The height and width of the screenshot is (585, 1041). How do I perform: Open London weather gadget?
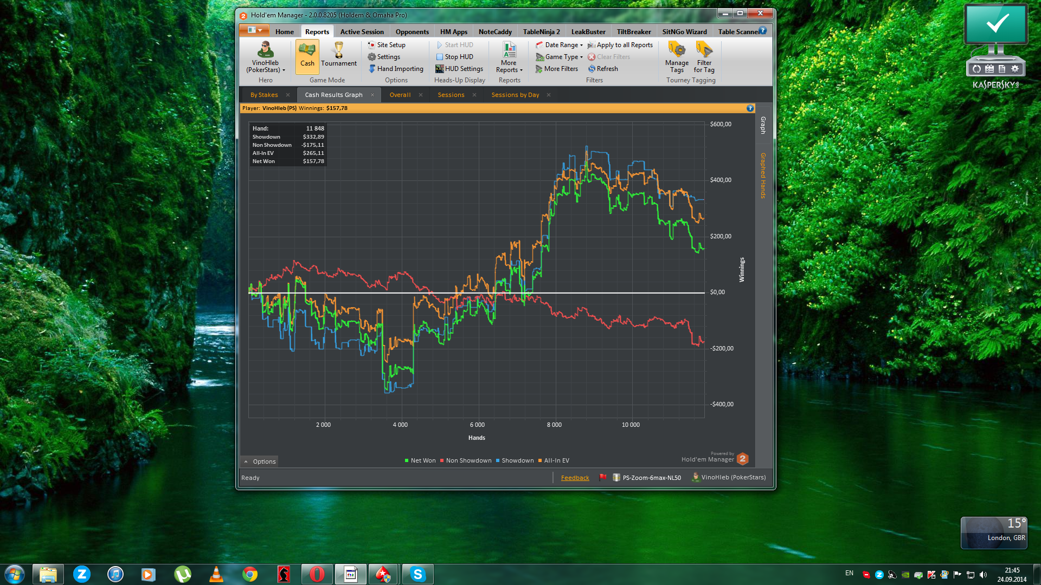point(994,532)
